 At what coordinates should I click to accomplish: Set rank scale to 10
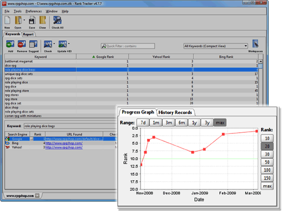pyautogui.click(x=267, y=138)
